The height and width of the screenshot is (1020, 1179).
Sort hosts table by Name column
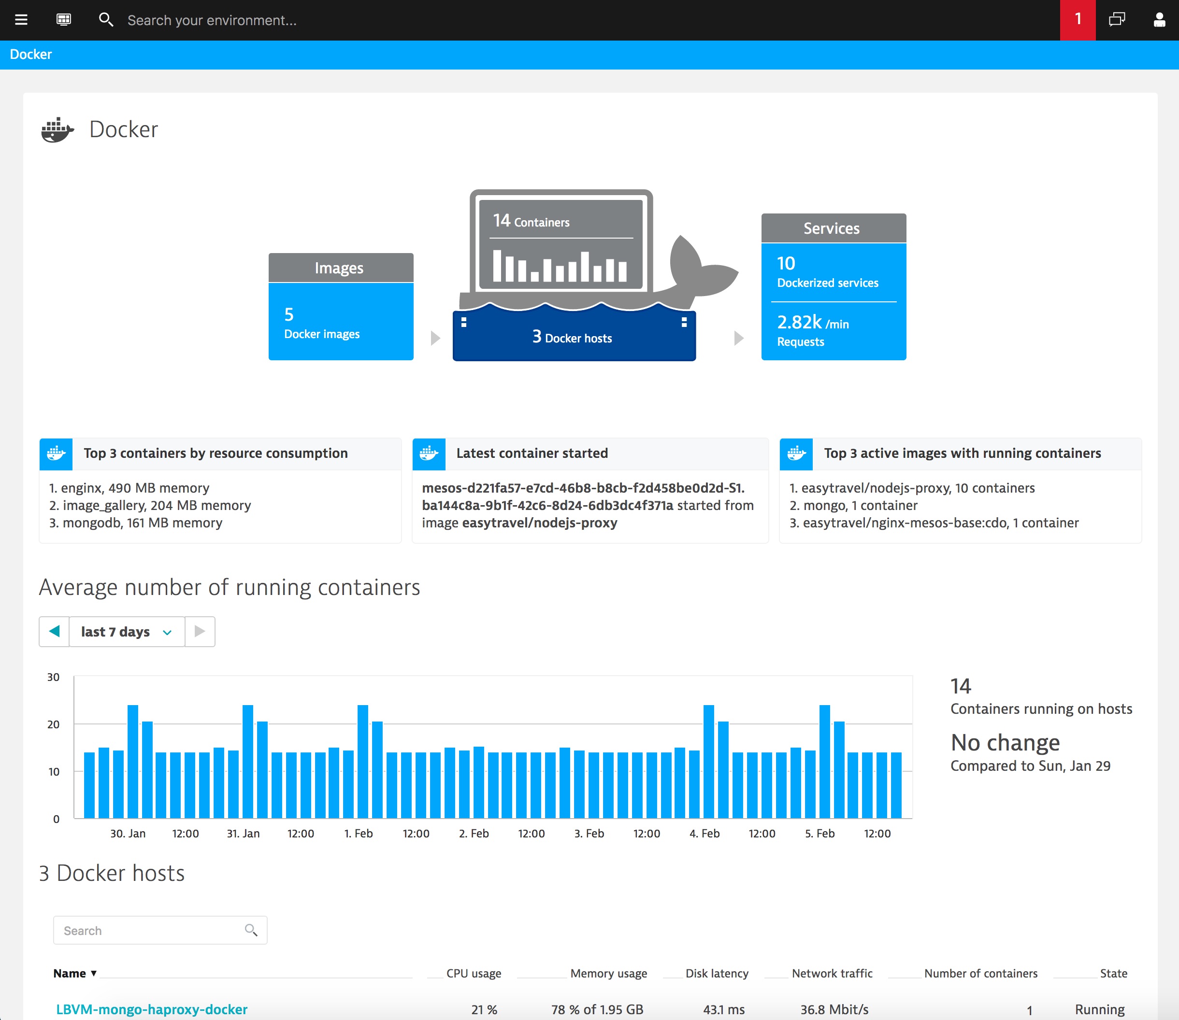[x=74, y=973]
